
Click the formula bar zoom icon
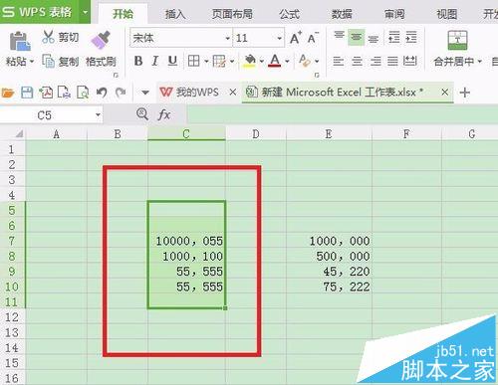[142, 114]
